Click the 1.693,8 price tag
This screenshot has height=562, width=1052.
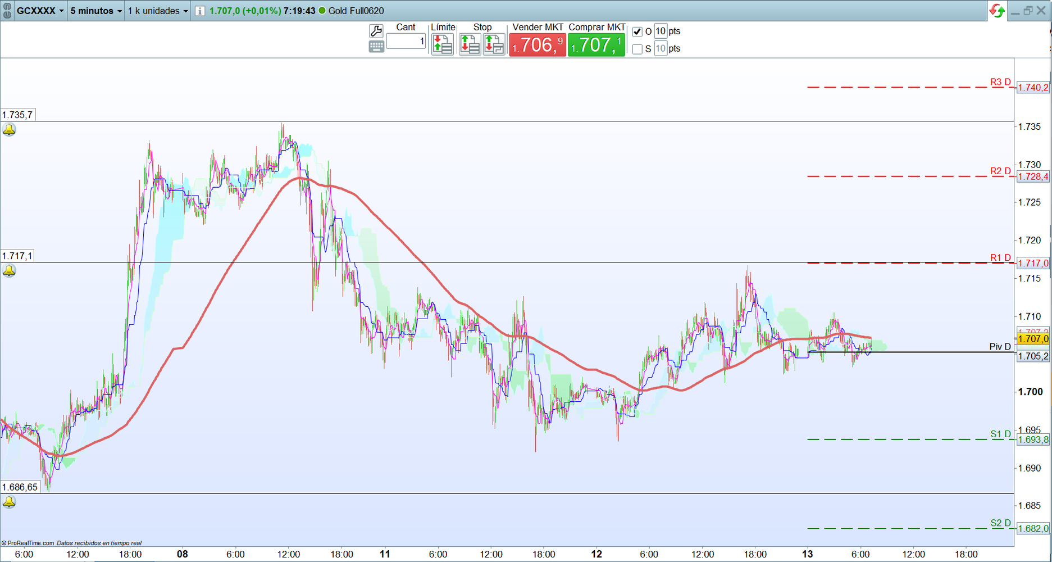tap(1033, 440)
